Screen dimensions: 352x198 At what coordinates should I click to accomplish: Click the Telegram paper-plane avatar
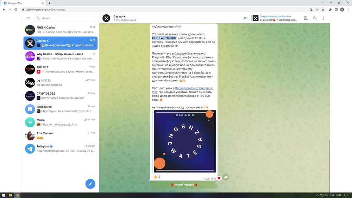(x=30, y=149)
